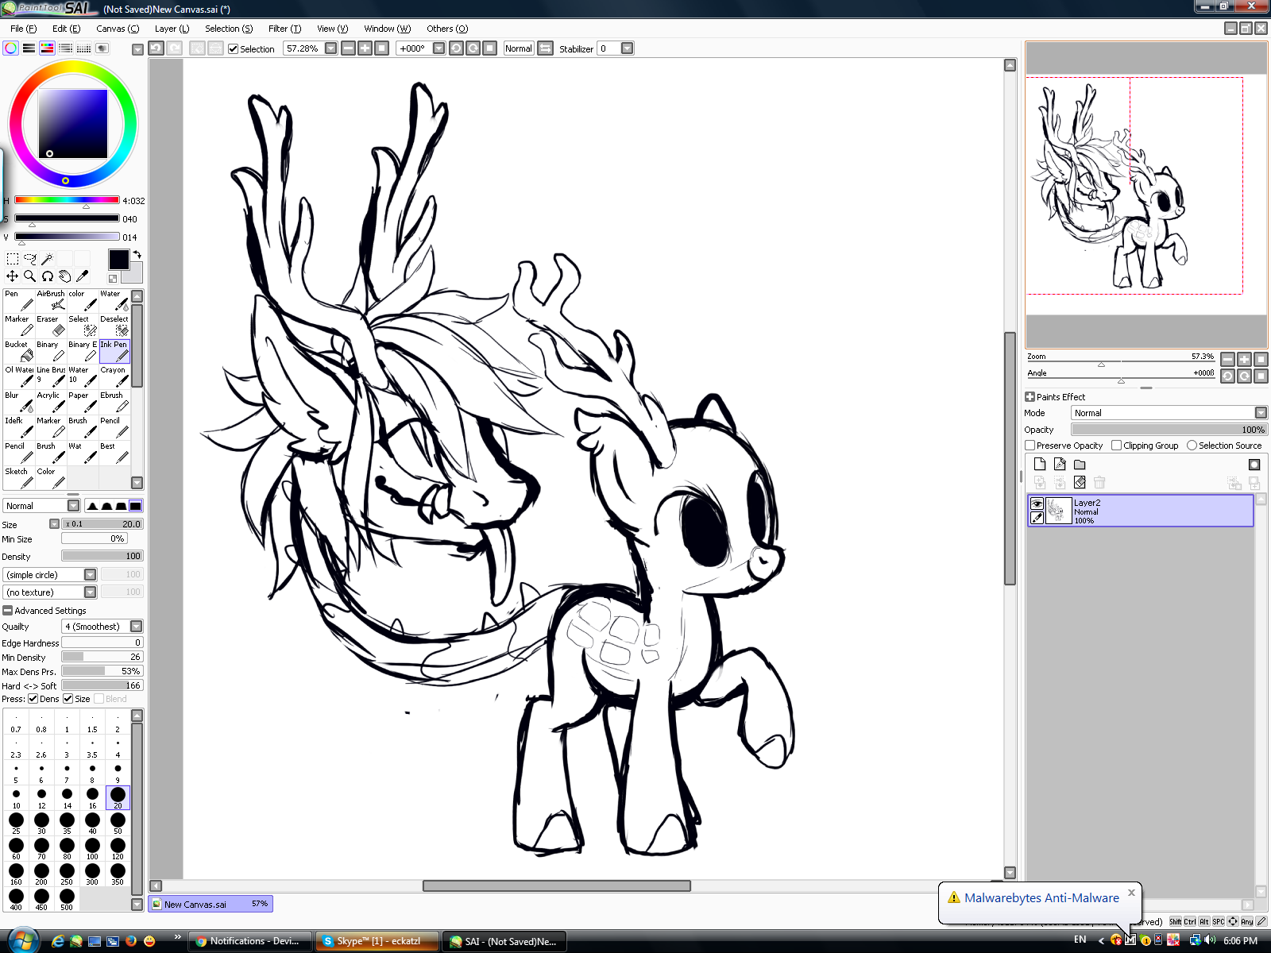
Task: Enable Preserve Opacity for the layer
Action: 1030,446
